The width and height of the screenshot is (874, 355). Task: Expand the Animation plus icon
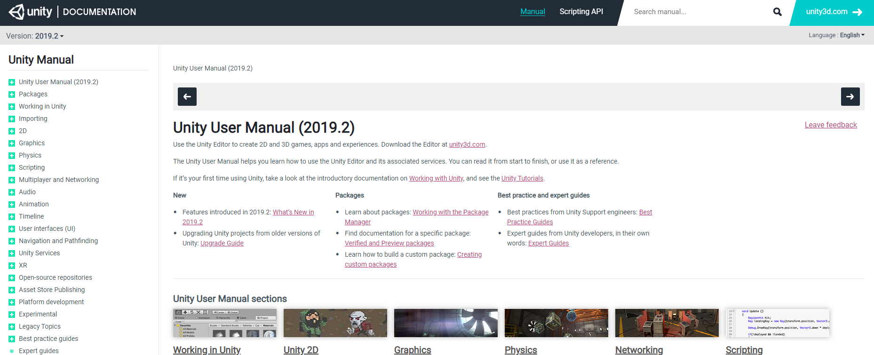coord(12,205)
